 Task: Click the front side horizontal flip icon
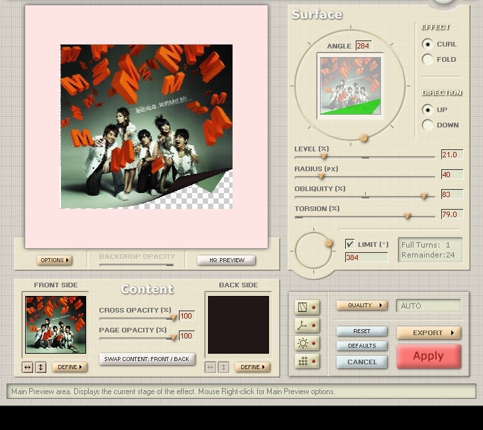(27, 367)
